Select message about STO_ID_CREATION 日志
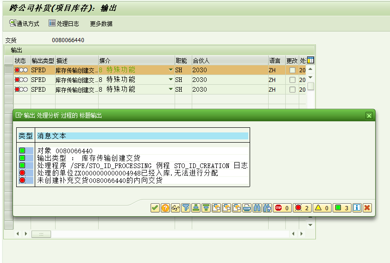Viewport: 390px width, 263px height. (143, 166)
